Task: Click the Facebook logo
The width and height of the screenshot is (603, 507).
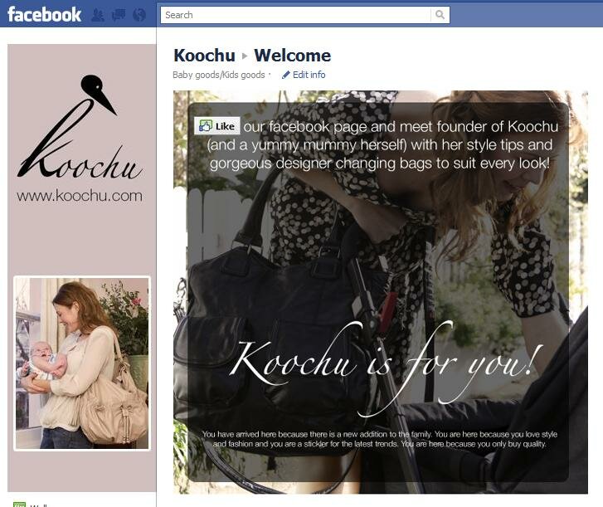Action: point(44,15)
